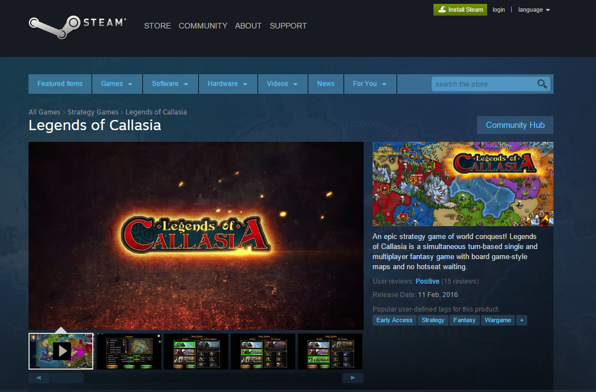The width and height of the screenshot is (596, 392).
Task: Select the second screenshot thumbnail
Action: point(129,351)
